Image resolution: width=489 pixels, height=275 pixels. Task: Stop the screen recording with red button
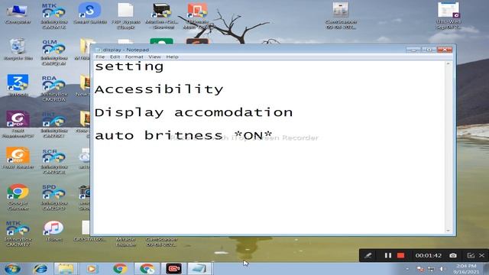pyautogui.click(x=400, y=255)
